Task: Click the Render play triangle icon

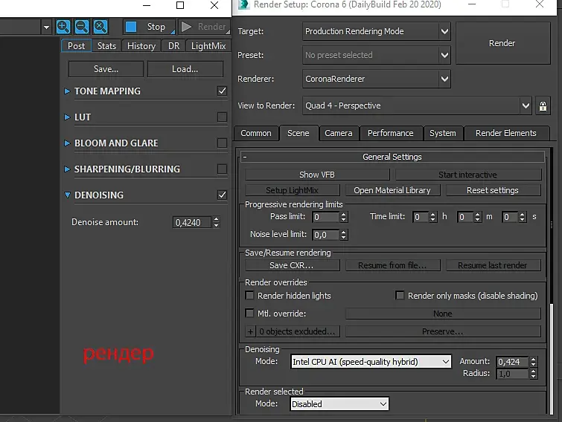Action: (186, 27)
